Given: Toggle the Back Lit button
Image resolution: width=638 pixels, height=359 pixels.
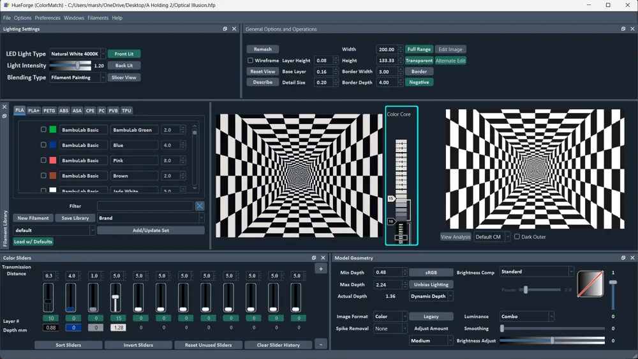Looking at the screenshot, I should (x=124, y=65).
